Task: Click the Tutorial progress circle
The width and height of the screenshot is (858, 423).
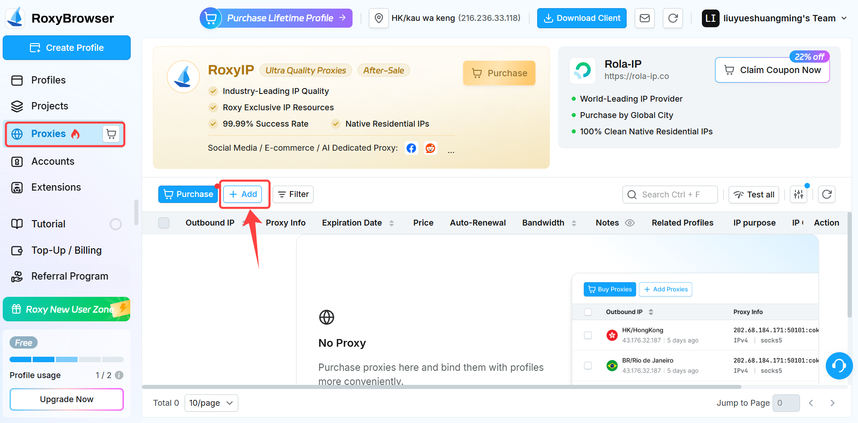Action: tap(116, 224)
